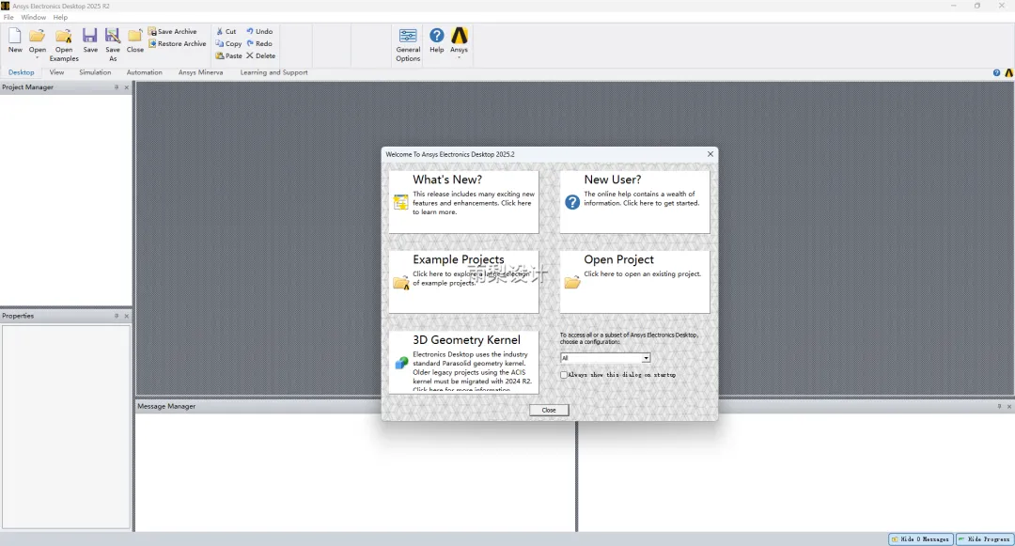Viewport: 1015px width, 546px height.
Task: Click the Undo button
Action: click(x=259, y=31)
